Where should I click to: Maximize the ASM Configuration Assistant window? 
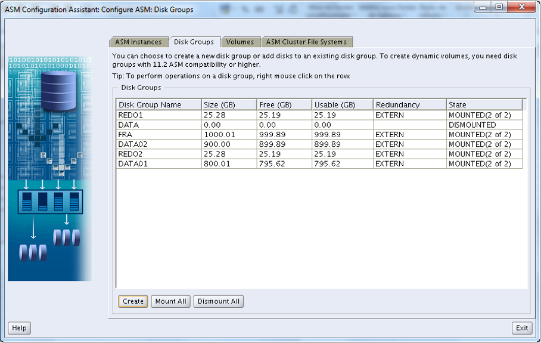pyautogui.click(x=499, y=7)
